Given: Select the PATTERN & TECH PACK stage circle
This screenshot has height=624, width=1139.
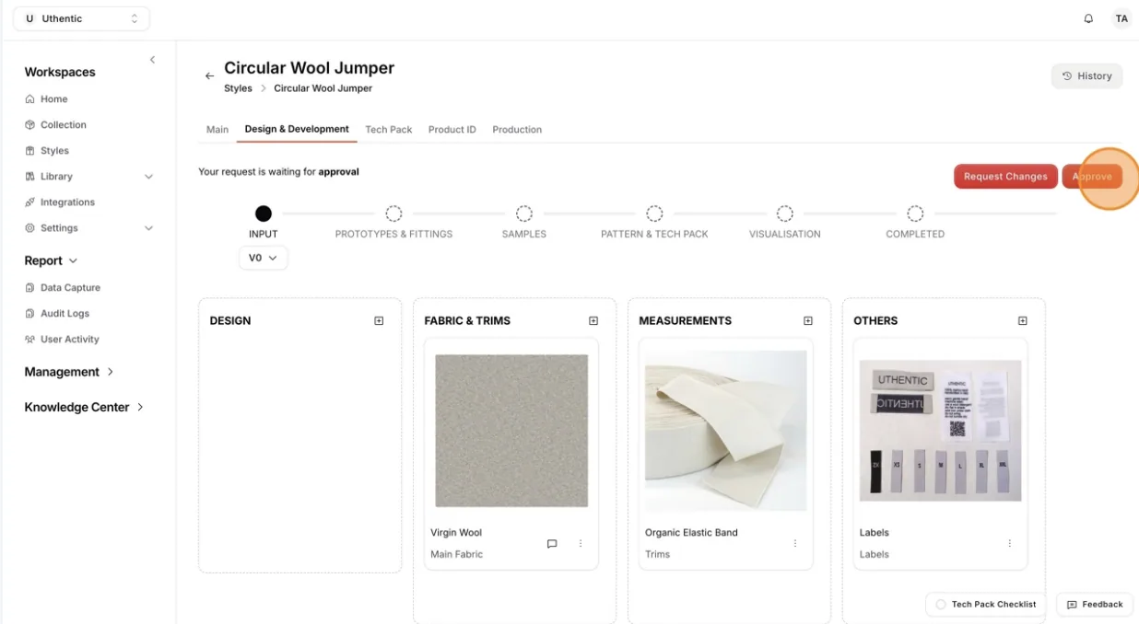Looking at the screenshot, I should pyautogui.click(x=654, y=214).
